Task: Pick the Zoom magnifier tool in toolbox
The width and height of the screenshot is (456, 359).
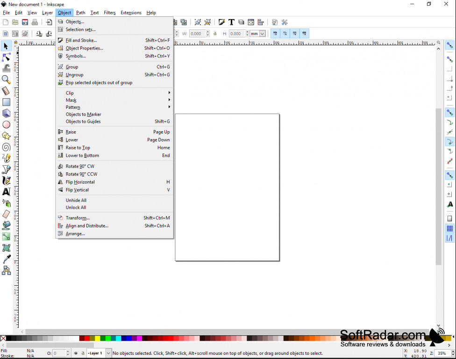Action: [6, 79]
